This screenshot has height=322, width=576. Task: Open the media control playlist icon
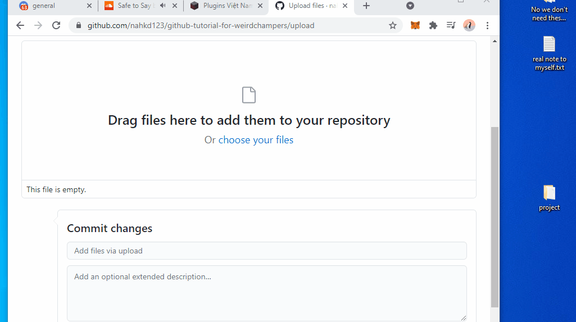coord(451,25)
